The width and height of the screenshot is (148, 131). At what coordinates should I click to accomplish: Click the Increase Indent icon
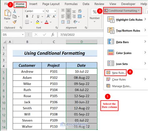68,22
